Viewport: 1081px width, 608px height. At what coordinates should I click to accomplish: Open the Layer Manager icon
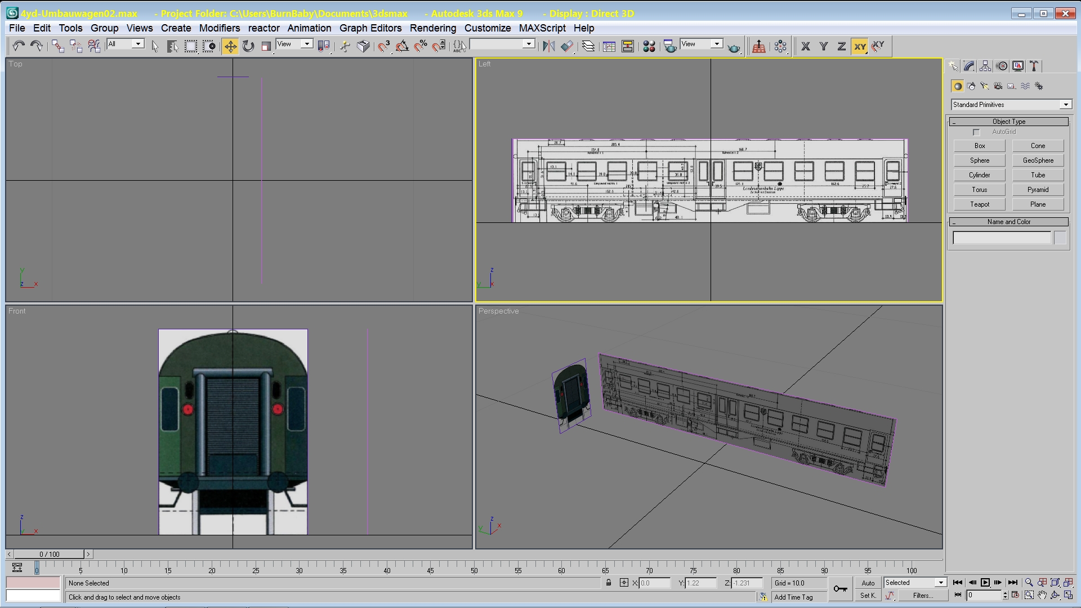coord(588,47)
